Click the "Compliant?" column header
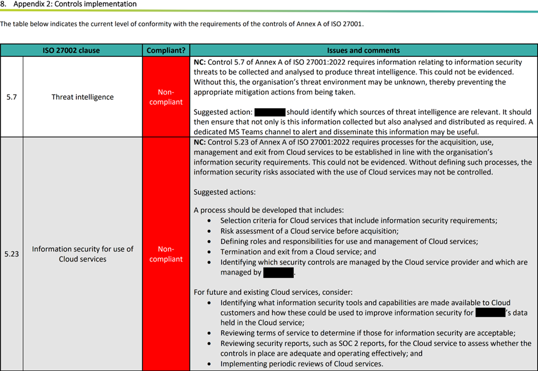The height and width of the screenshot is (371, 538). tap(166, 50)
